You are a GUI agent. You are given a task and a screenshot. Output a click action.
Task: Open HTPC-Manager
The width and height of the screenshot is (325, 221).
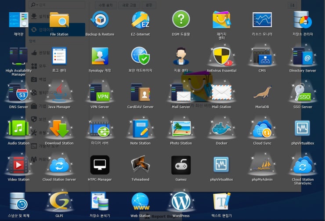[100, 165]
